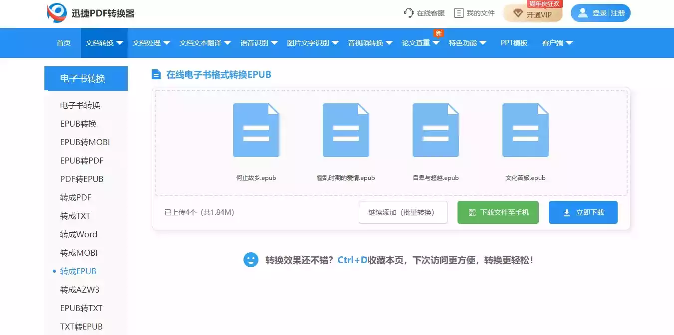The image size is (674, 335).
Task: Switch to the 首页 tab
Action: tap(63, 43)
